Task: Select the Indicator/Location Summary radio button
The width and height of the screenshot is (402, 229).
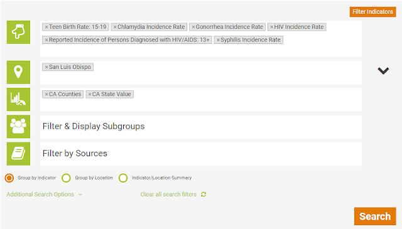Action: pyautogui.click(x=123, y=178)
